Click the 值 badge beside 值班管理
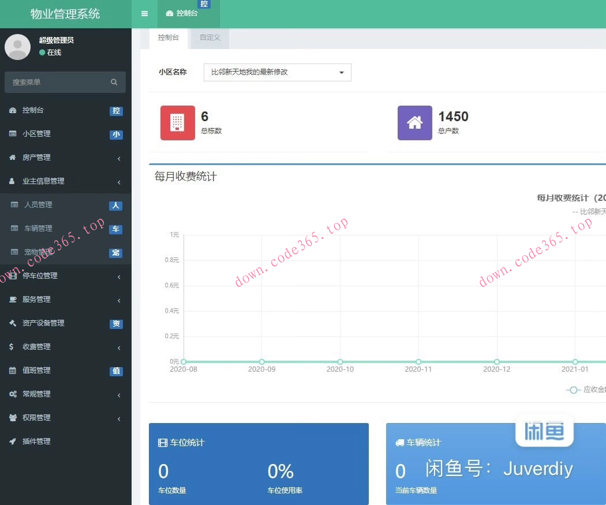The height and width of the screenshot is (505, 606). 117,371
